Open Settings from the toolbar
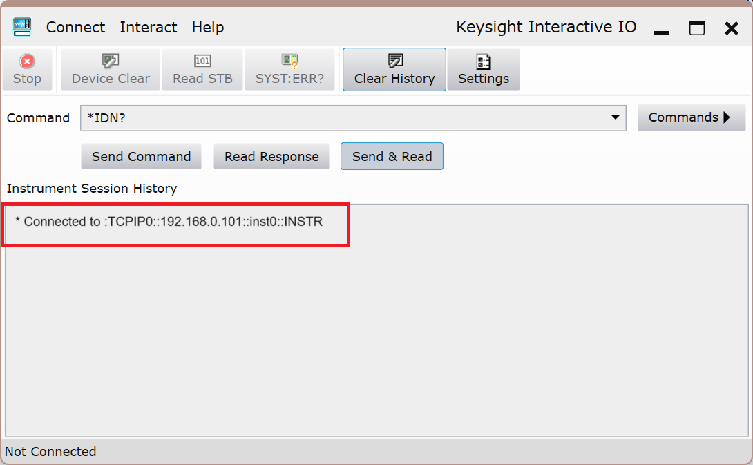 (484, 61)
